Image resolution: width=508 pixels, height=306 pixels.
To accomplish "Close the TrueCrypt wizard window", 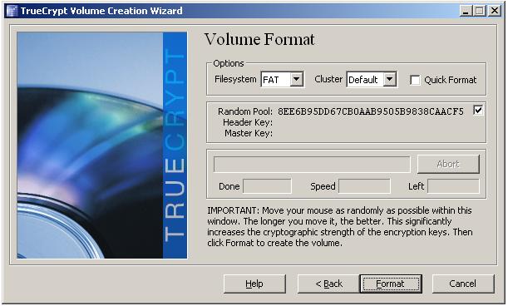I will pyautogui.click(x=495, y=11).
